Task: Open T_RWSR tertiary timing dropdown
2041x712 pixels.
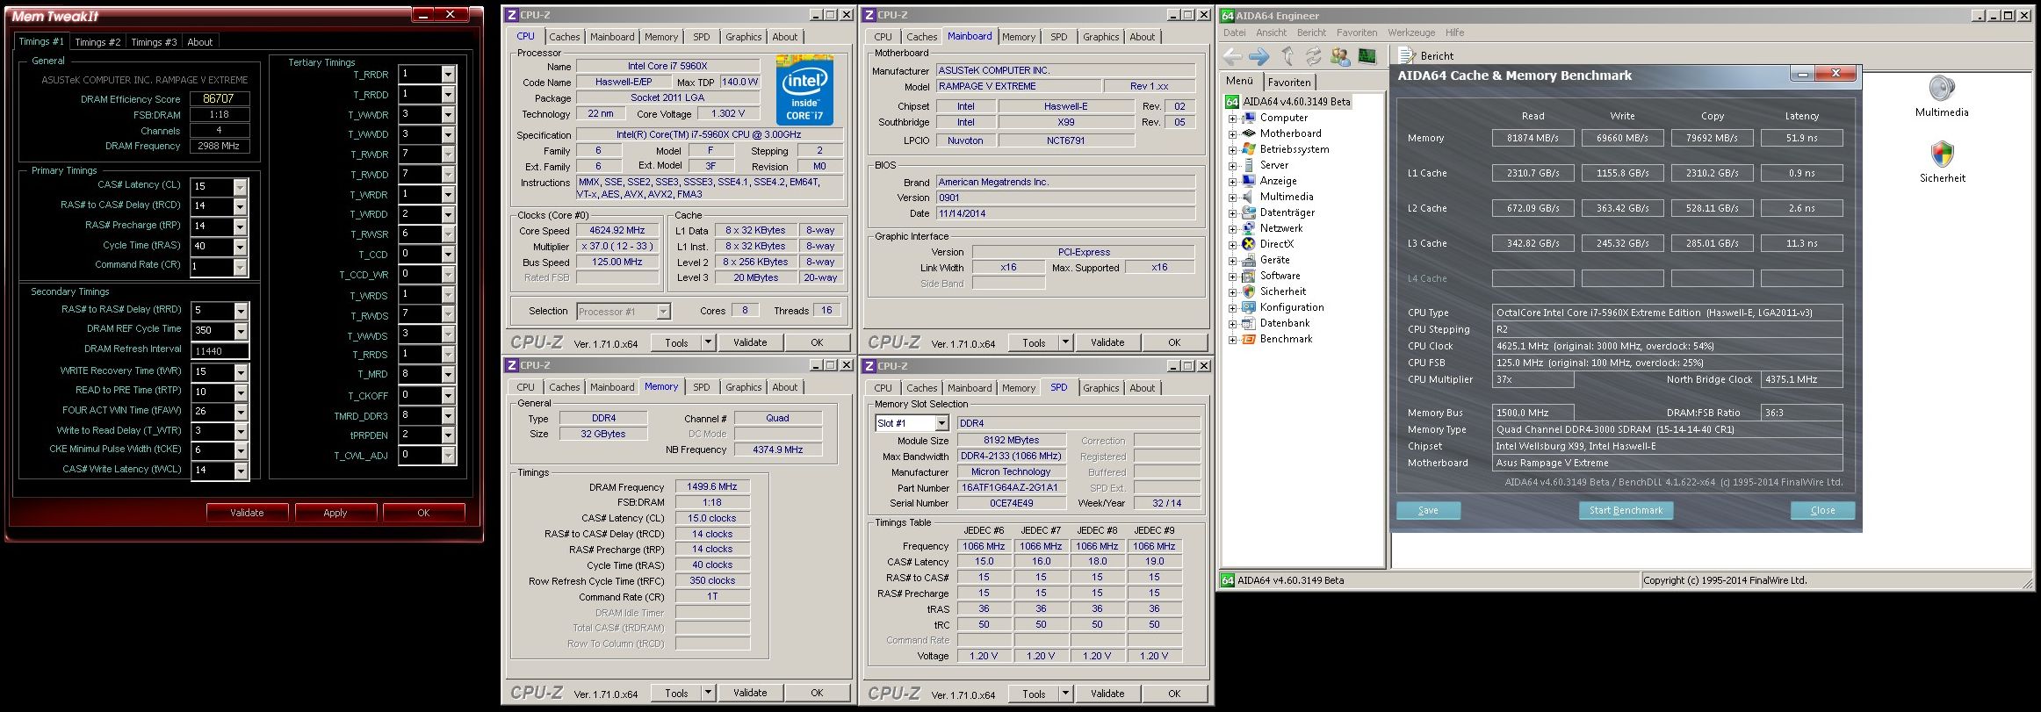Action: pyautogui.click(x=448, y=234)
